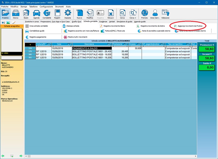
Task: Click the Videocorsi toolbar icon
Action: coord(165,14)
